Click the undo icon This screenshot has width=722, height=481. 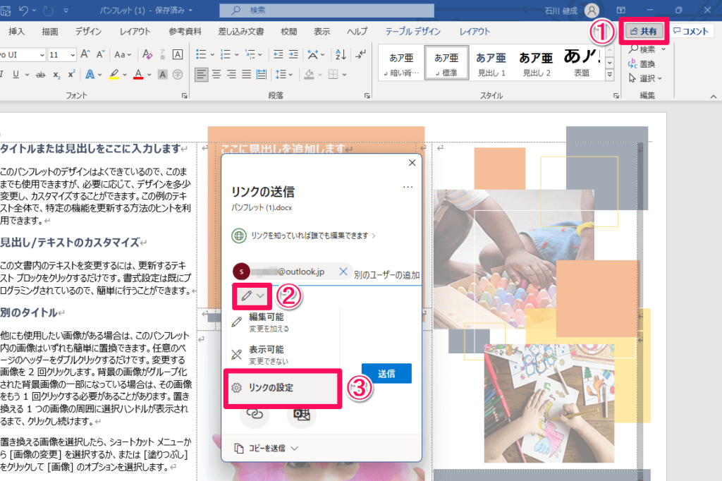23,10
